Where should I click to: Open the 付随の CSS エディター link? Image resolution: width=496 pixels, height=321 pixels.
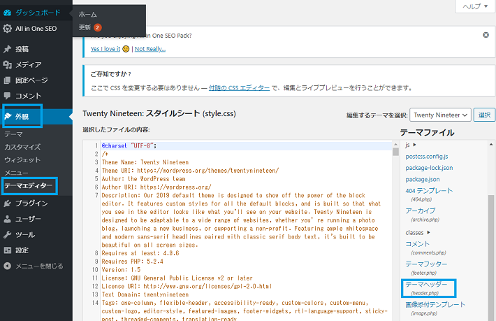[x=239, y=87]
